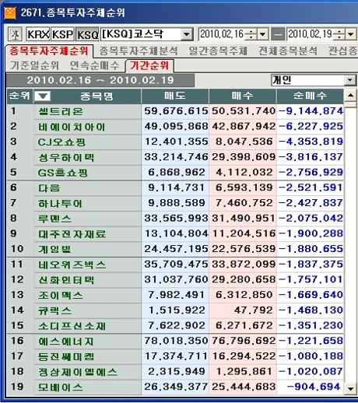Select the KSP market toggle
358x403 pixels.
tap(62, 34)
